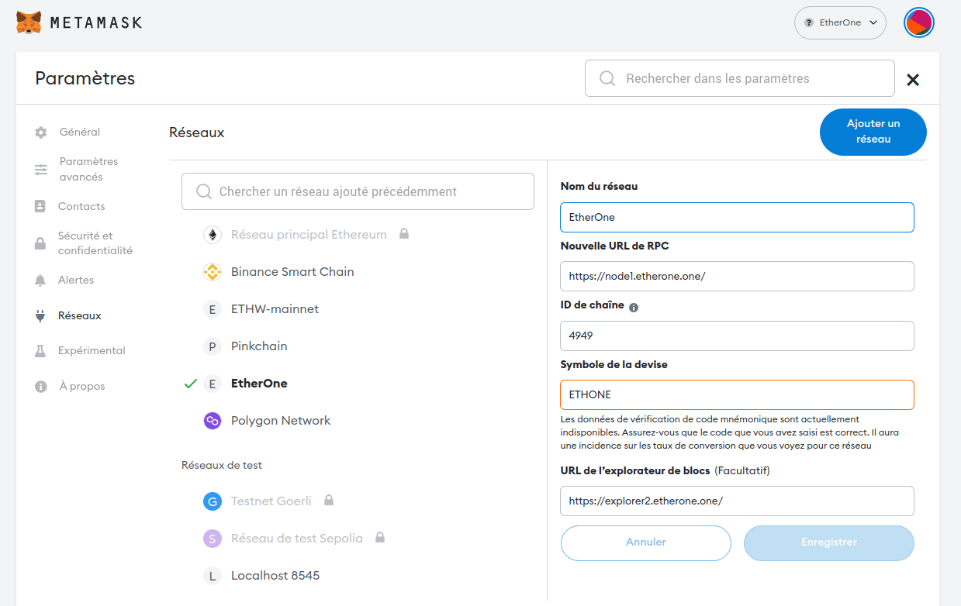Open Paramètres avancés section
Screen dimensions: 961x606
88,170
